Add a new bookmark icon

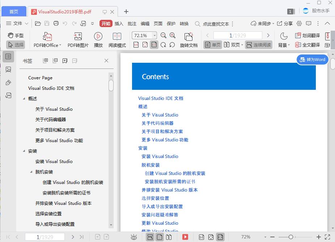click(x=65, y=61)
